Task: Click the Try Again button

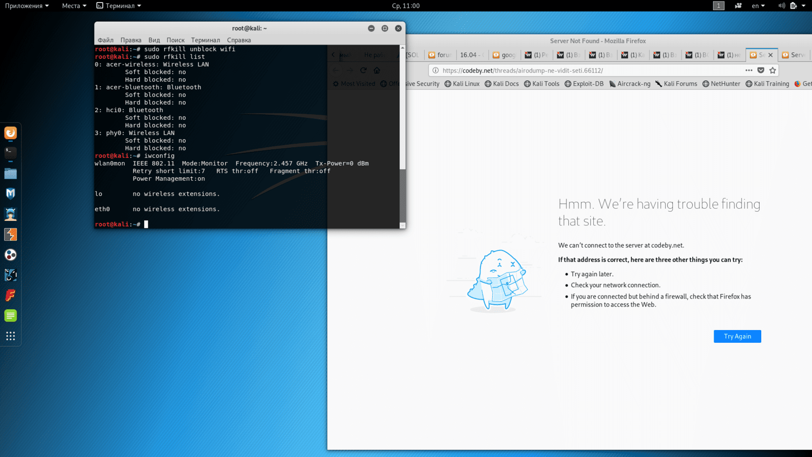Action: pyautogui.click(x=737, y=336)
